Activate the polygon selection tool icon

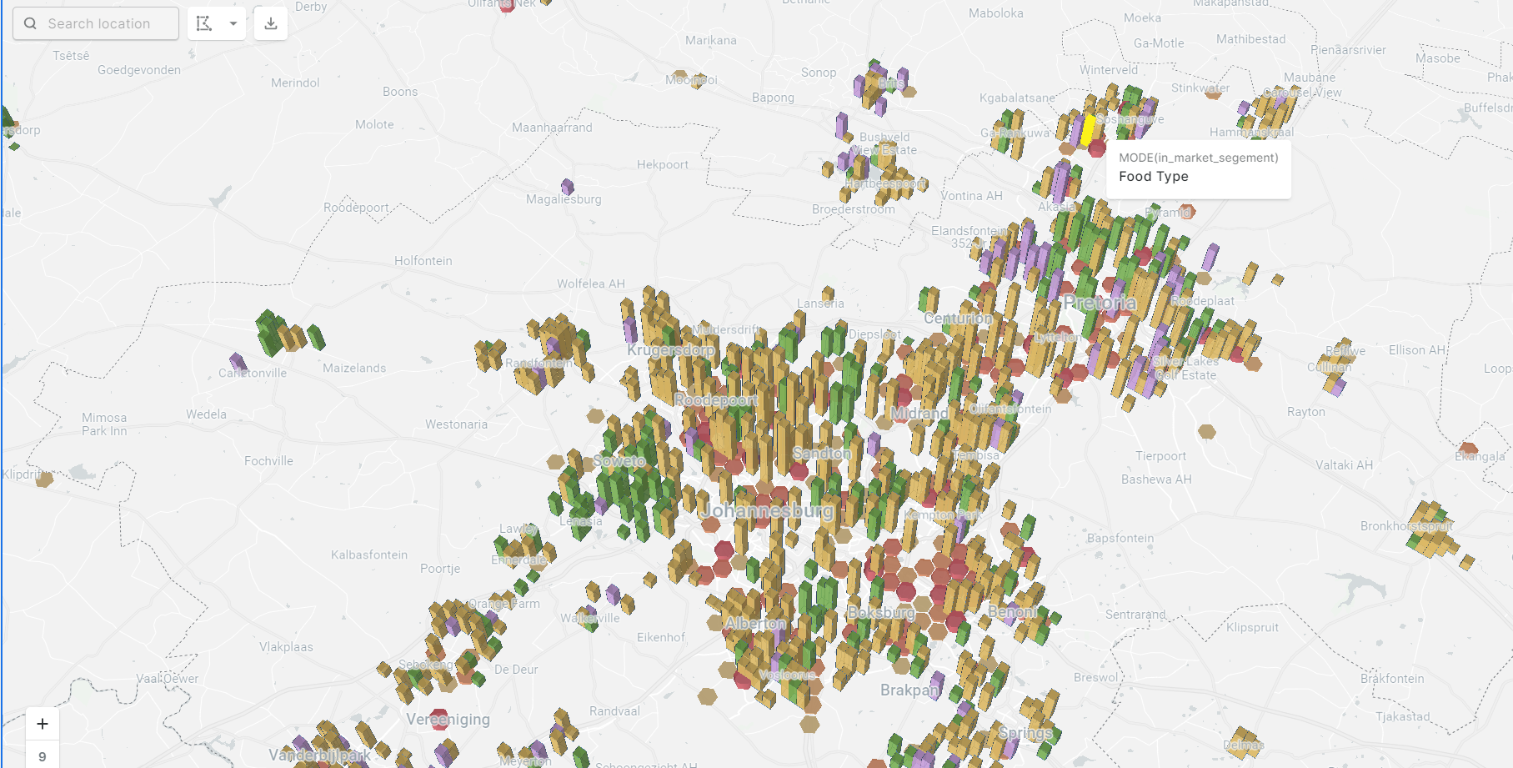[204, 23]
